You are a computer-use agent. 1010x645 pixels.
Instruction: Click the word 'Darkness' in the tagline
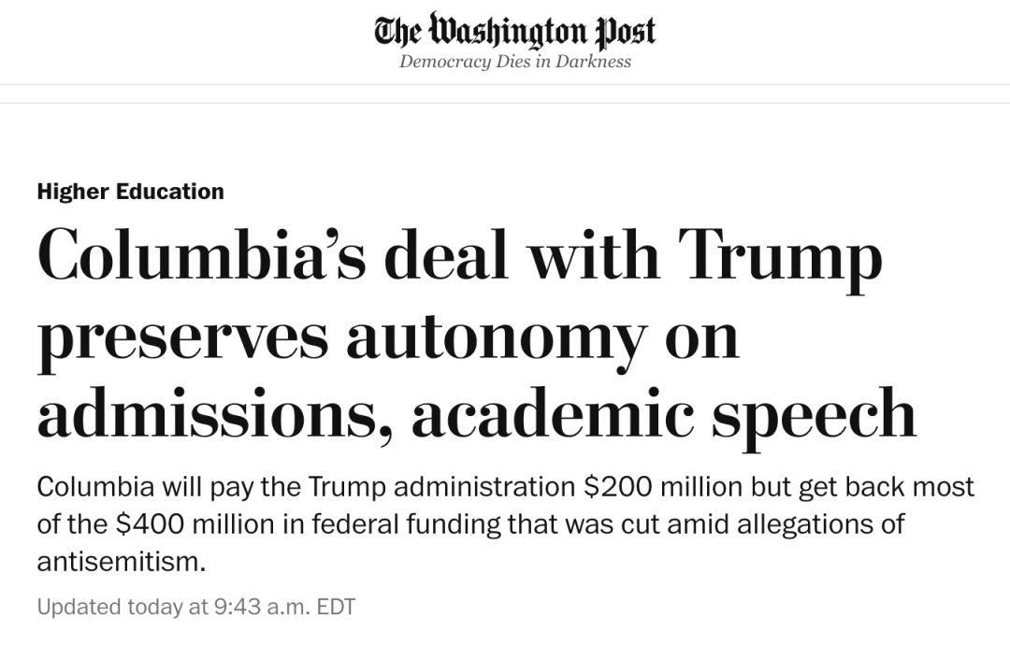[x=595, y=62]
